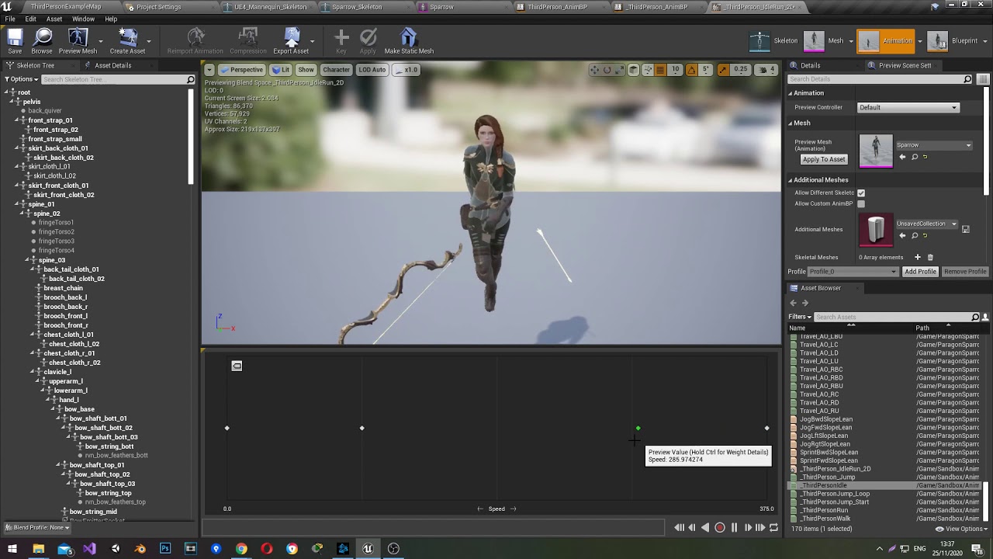
Task: Enable Allow Custom AnimBP checkbox
Action: pos(861,204)
